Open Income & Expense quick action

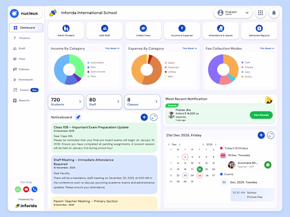182,31
